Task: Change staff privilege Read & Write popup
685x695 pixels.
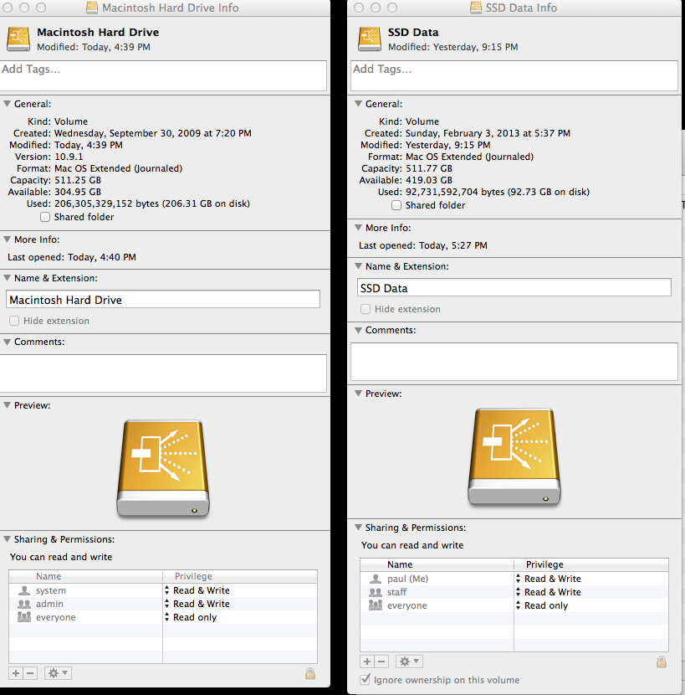Action: click(x=548, y=592)
